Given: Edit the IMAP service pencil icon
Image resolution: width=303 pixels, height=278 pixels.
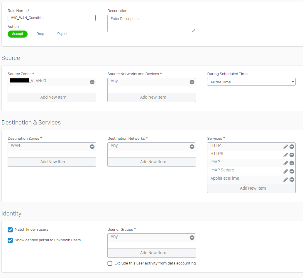Looking at the screenshot, I should click(x=285, y=163).
